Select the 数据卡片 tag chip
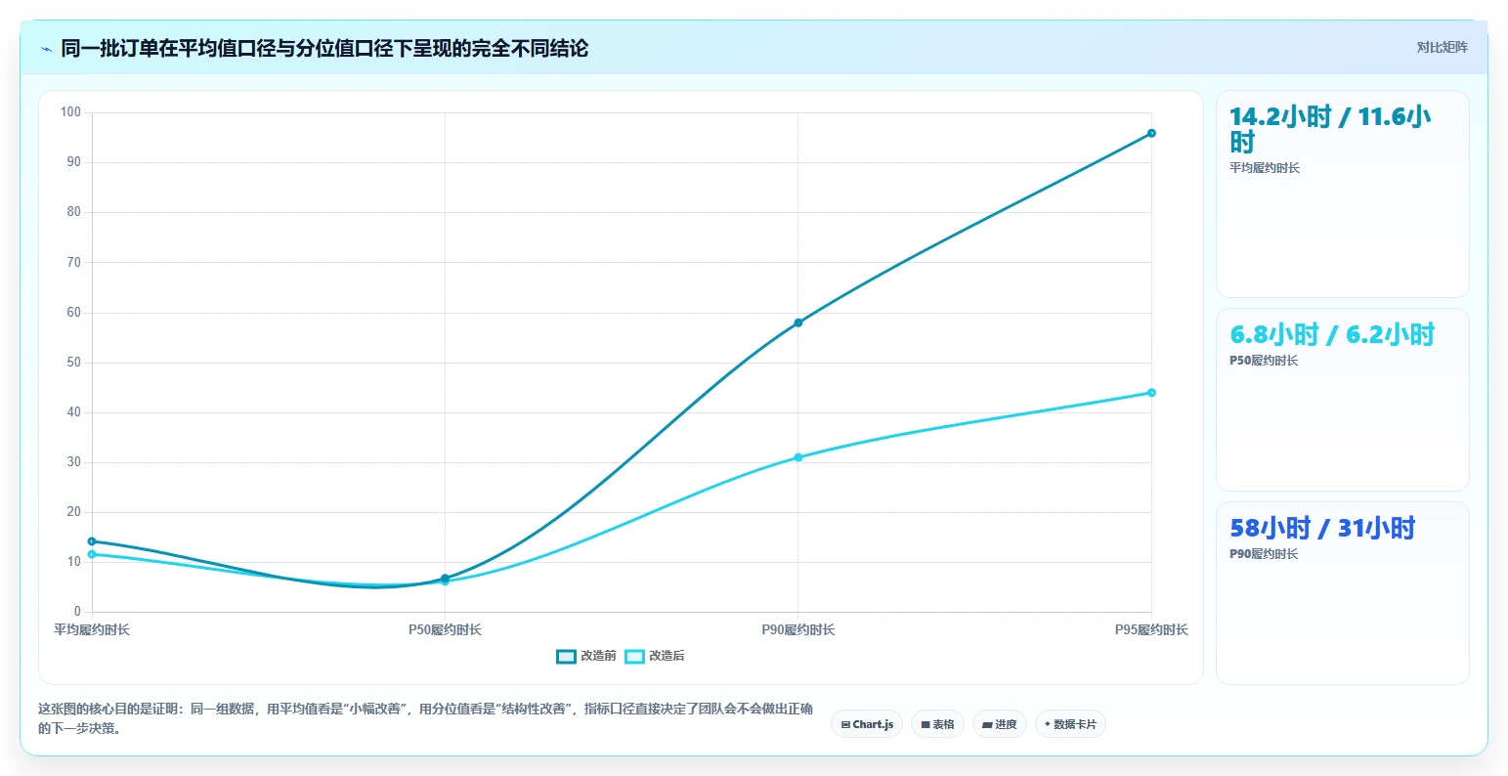1508x776 pixels. tap(1070, 724)
